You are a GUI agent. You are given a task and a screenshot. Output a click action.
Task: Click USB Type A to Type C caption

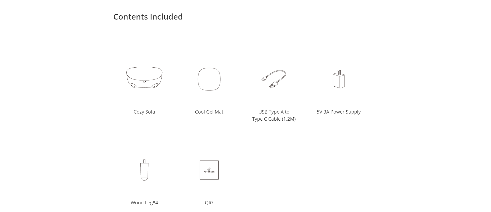(x=274, y=115)
